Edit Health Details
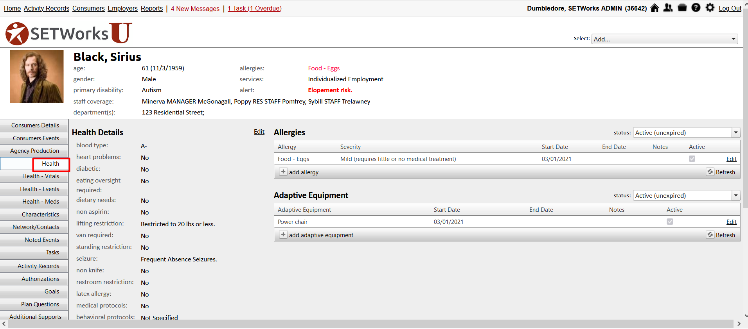 point(259,132)
